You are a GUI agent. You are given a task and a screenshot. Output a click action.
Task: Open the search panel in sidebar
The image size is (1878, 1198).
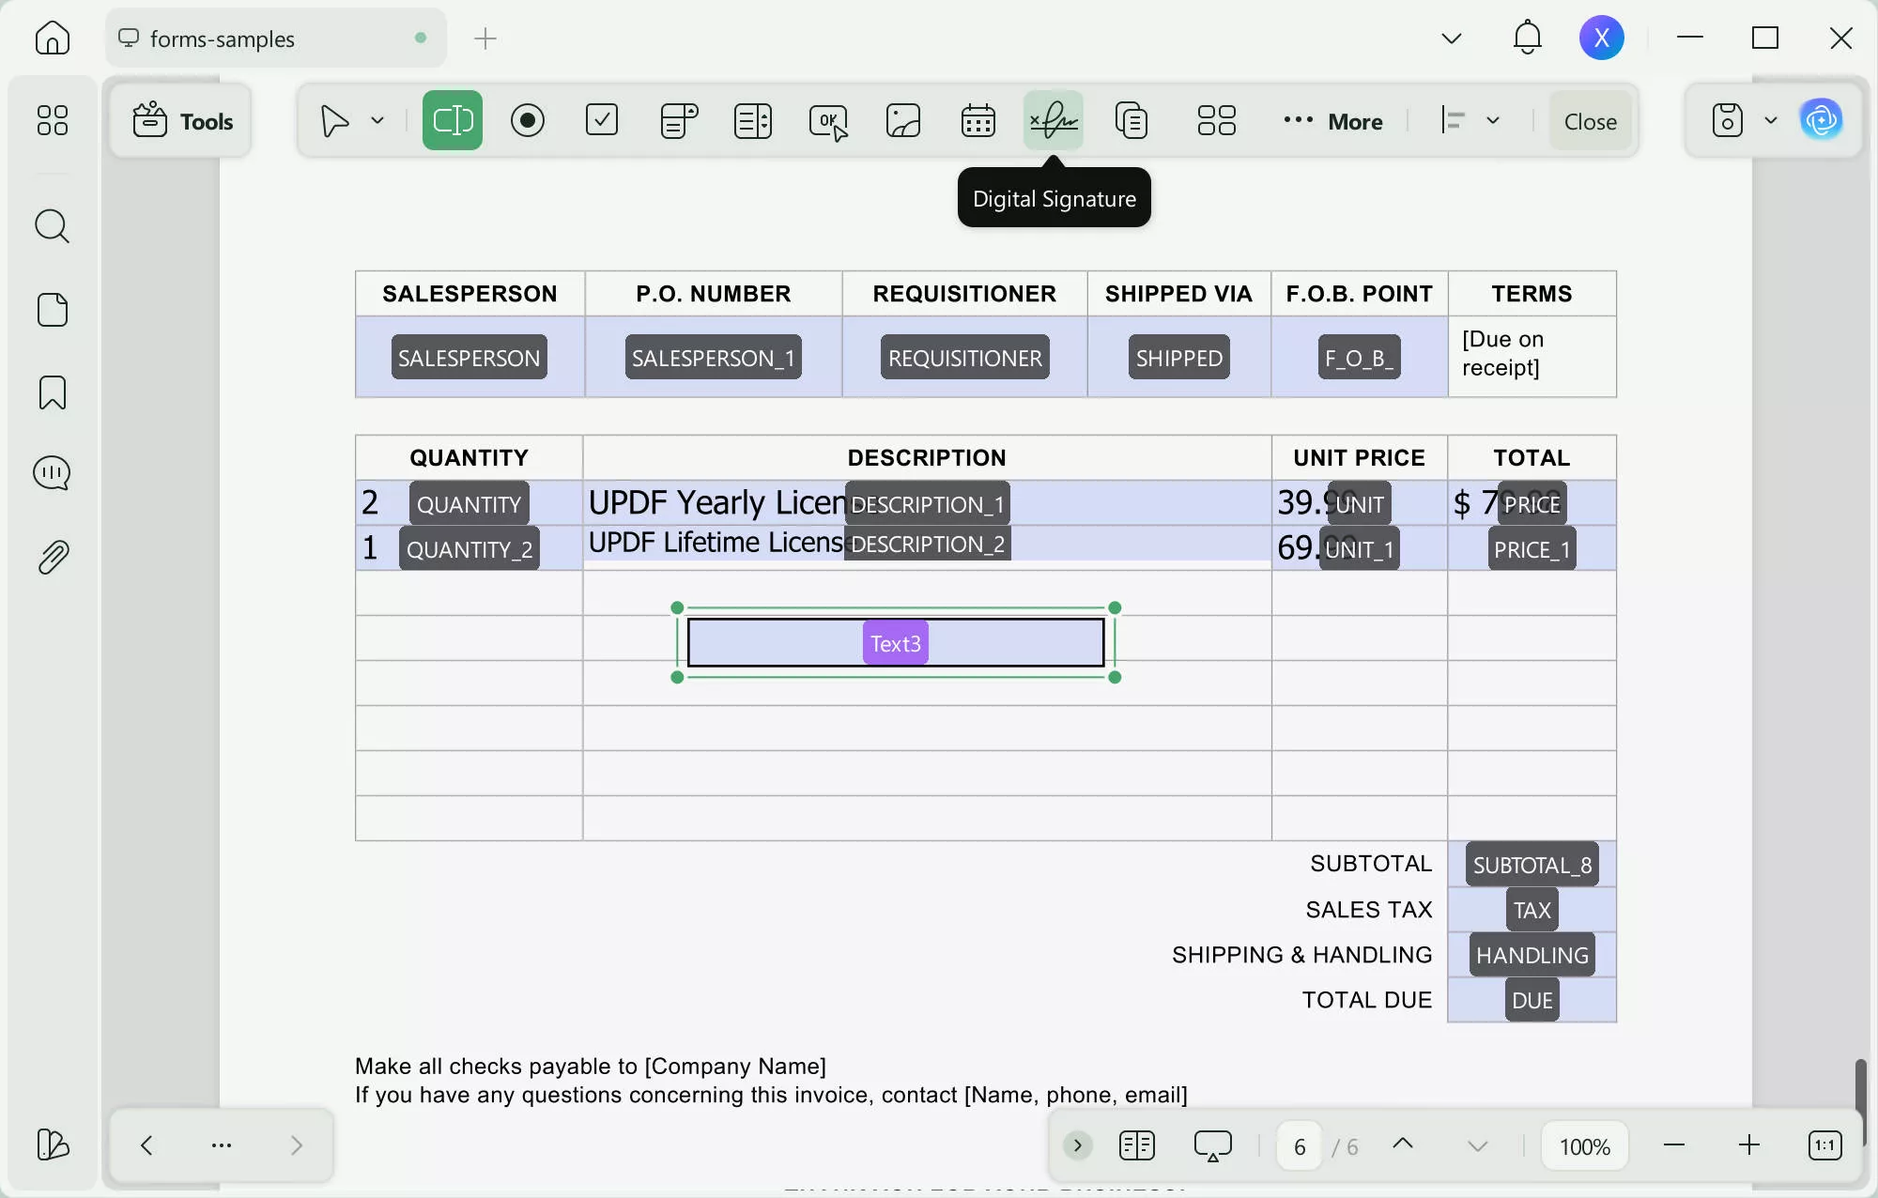tap(52, 226)
